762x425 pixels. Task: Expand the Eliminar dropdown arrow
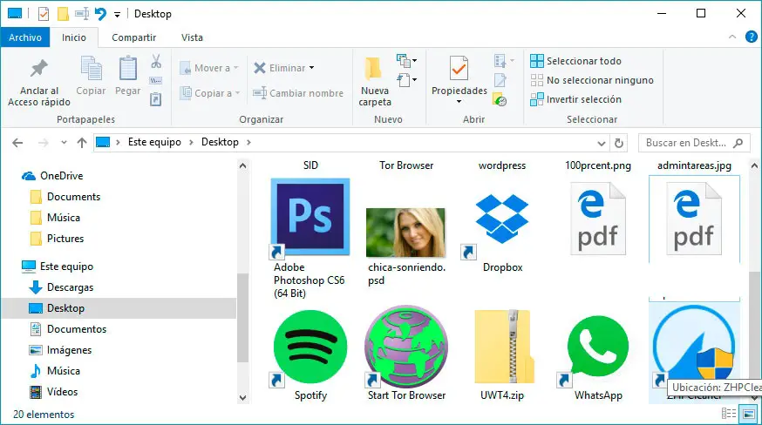tap(311, 68)
